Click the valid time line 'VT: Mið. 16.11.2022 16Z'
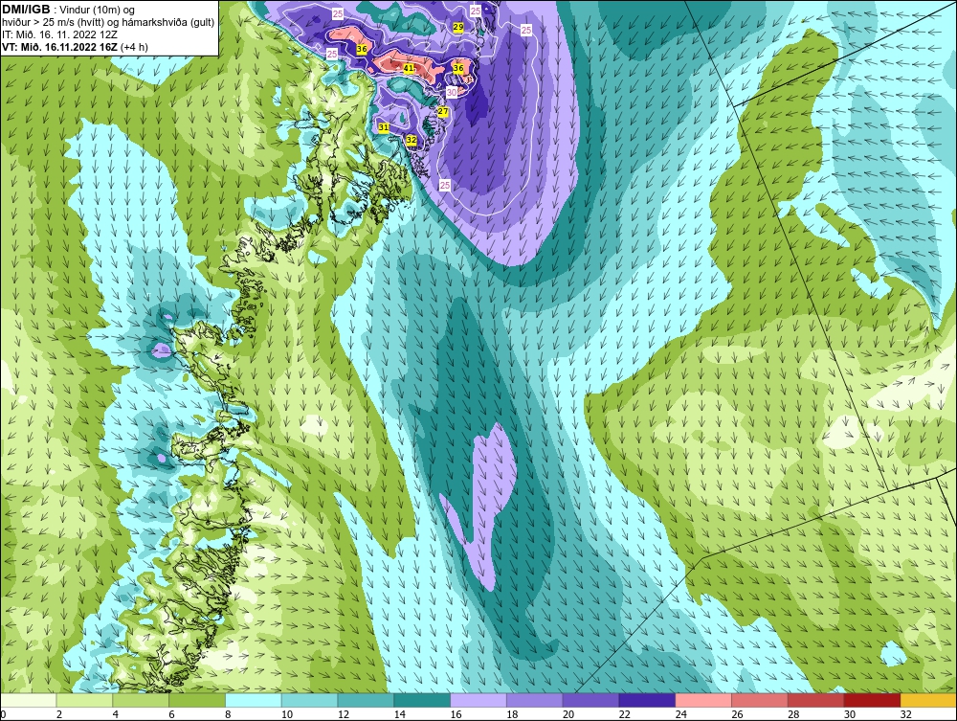 coord(59,46)
